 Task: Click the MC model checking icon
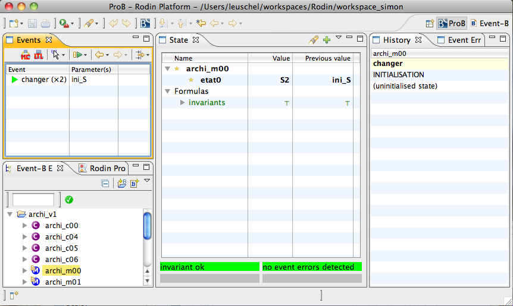point(25,55)
